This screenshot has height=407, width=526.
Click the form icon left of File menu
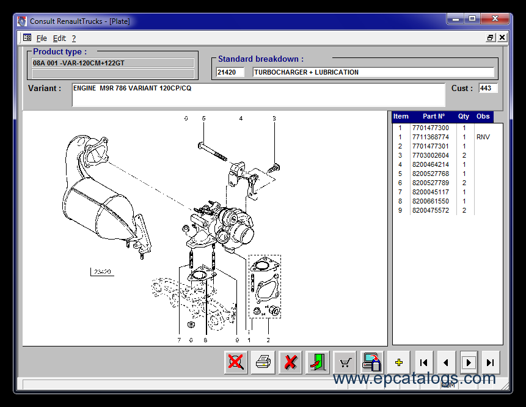click(x=27, y=38)
